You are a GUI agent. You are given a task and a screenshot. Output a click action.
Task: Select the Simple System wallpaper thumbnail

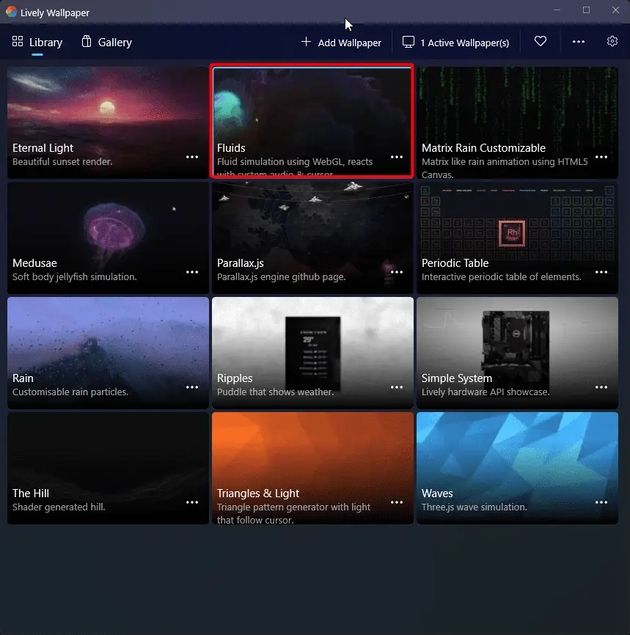[x=517, y=353]
